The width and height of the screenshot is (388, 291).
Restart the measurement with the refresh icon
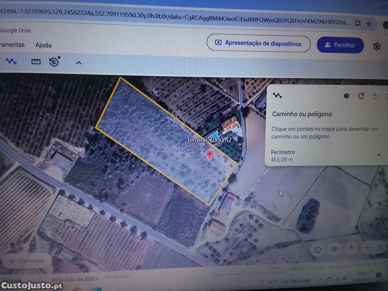point(361,96)
